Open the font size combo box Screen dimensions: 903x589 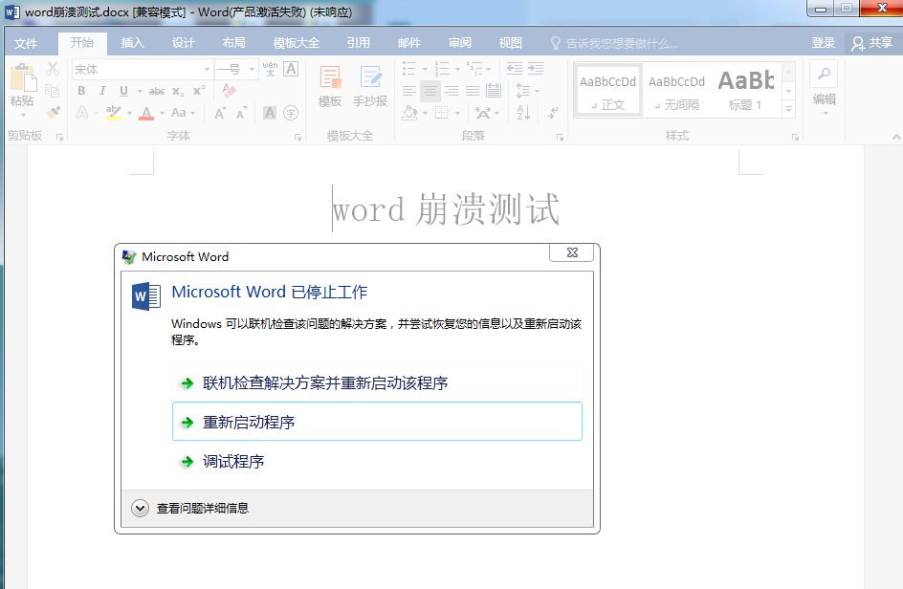tap(236, 70)
